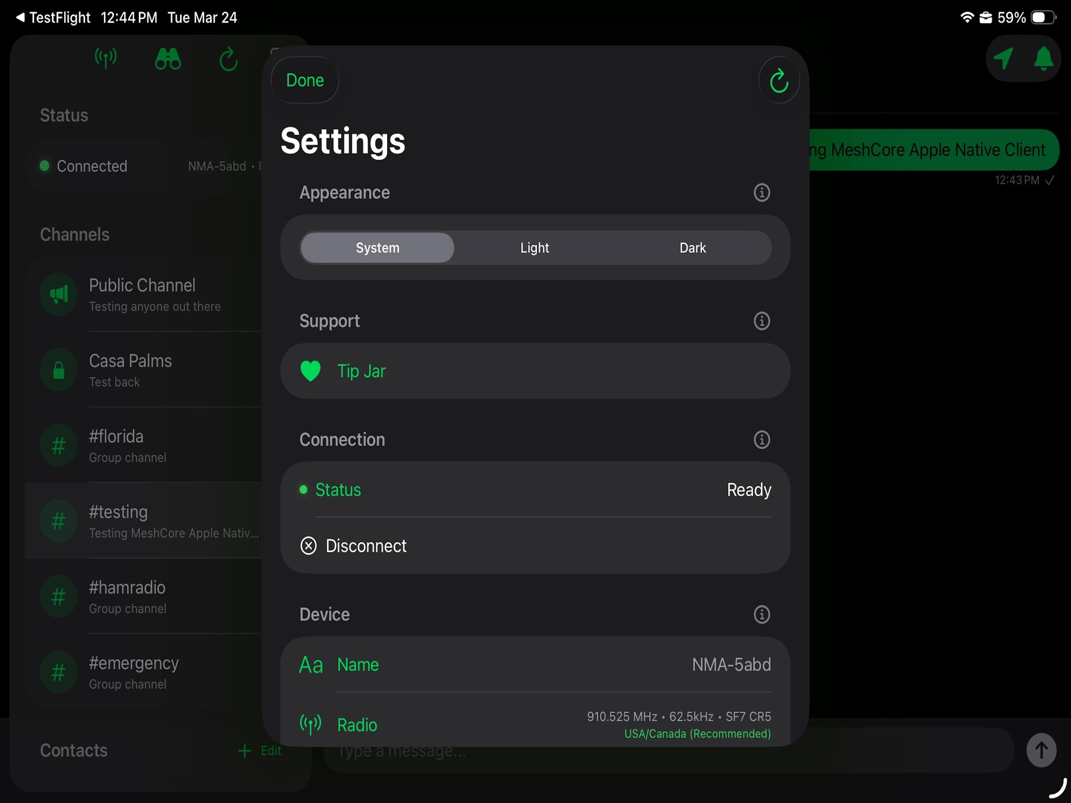Open the Public Channel conversation
Viewport: 1071px width, 803px height.
pyautogui.click(x=143, y=294)
